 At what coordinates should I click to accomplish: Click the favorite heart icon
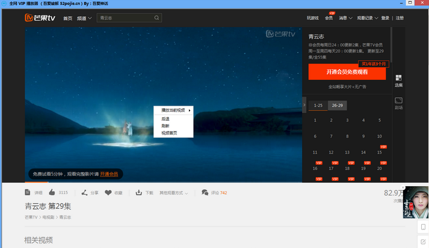108,193
